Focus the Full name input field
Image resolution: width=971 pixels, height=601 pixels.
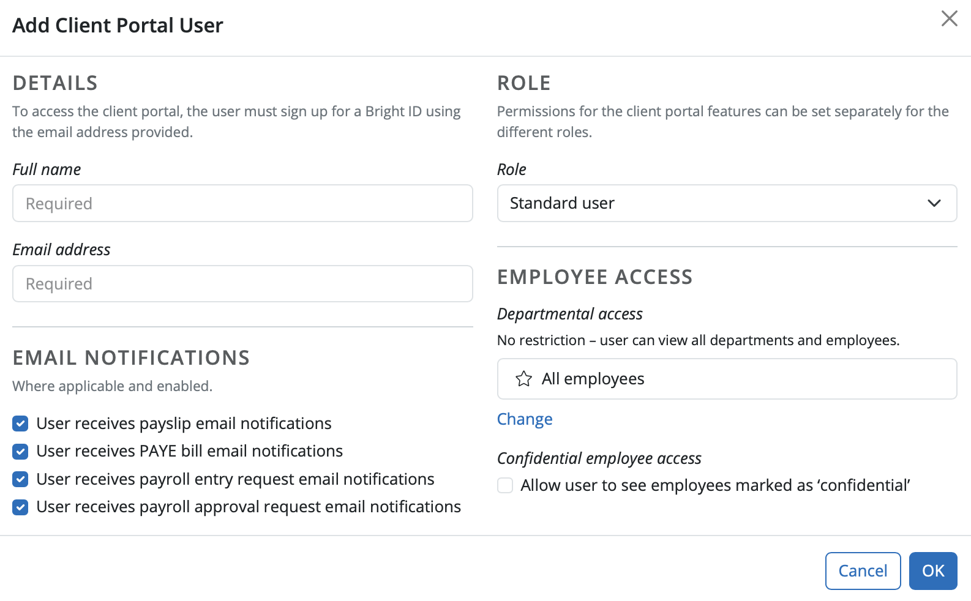click(x=242, y=203)
